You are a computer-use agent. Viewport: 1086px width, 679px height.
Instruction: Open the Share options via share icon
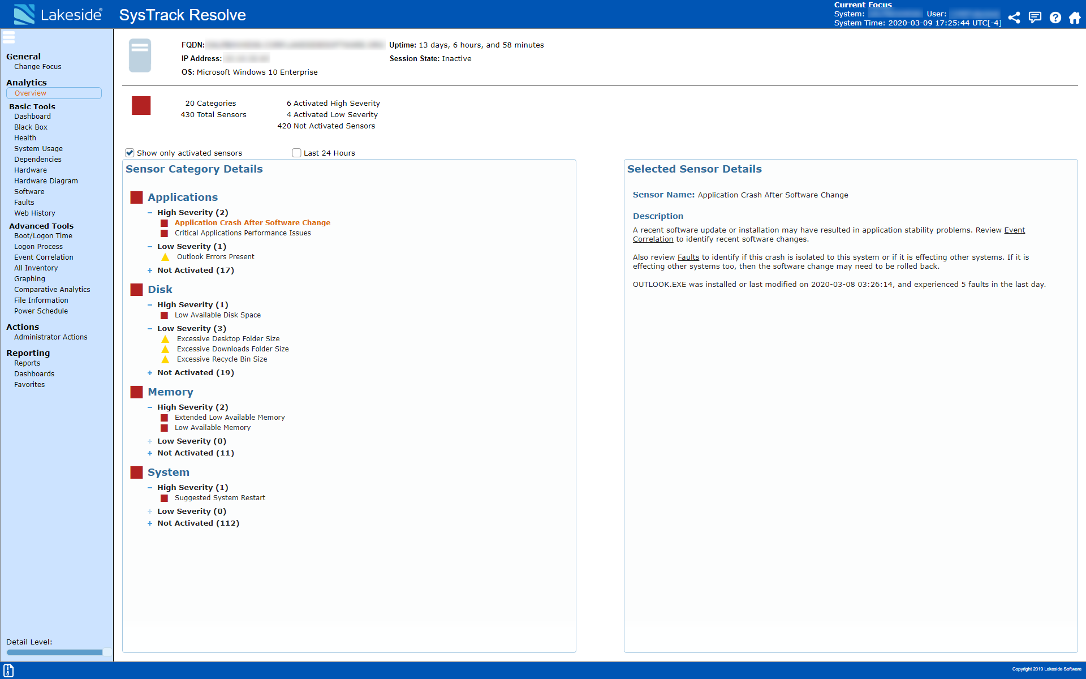click(1014, 18)
